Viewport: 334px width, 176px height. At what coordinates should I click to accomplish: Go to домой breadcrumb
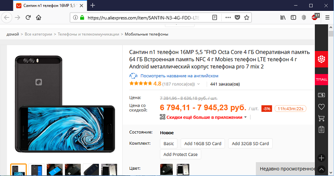click(13, 34)
